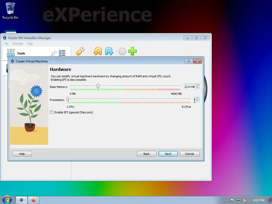Click the Help button in the dialog
Viewport: 272px width, 204px height.
click(x=22, y=154)
